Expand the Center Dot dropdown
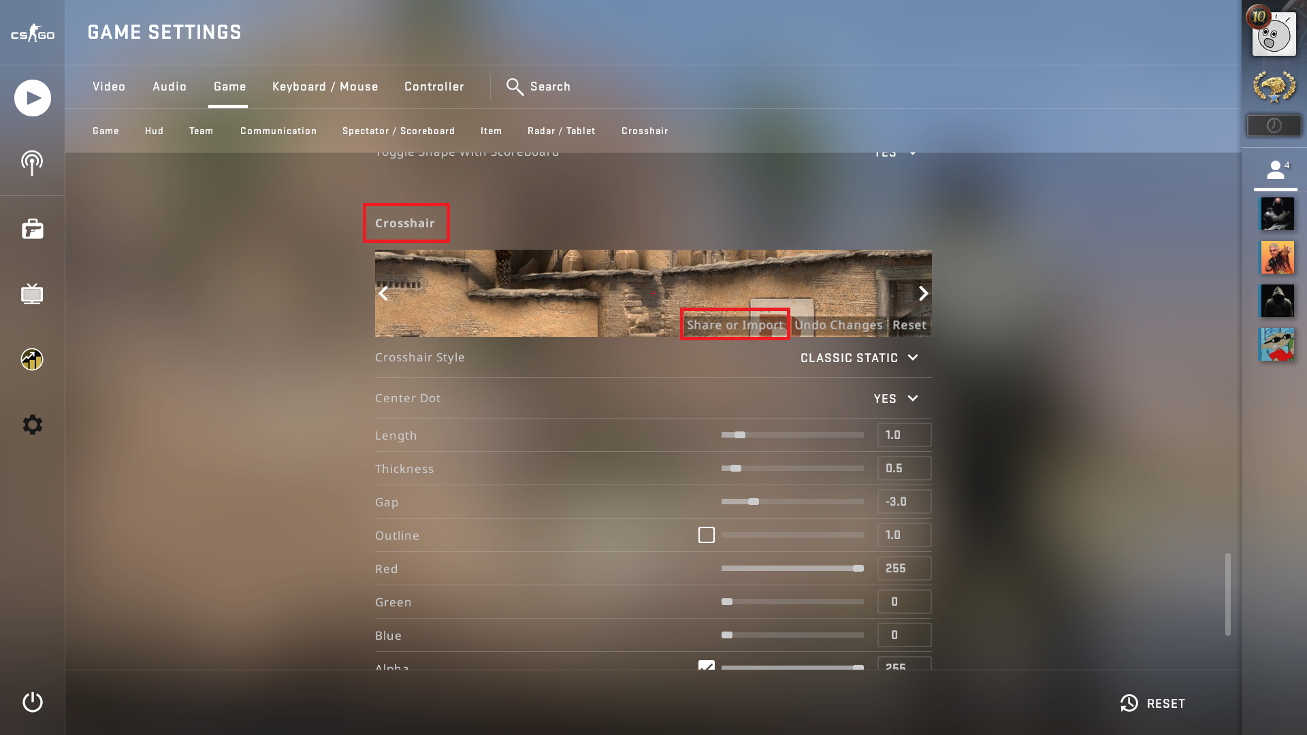The image size is (1307, 735). click(x=896, y=399)
